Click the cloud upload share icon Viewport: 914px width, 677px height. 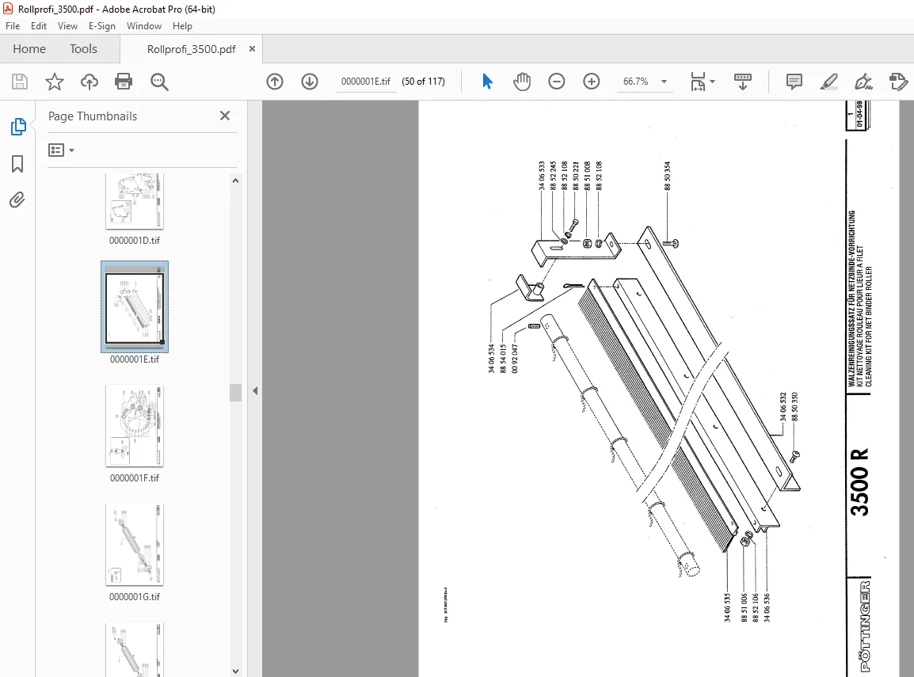pyautogui.click(x=89, y=82)
